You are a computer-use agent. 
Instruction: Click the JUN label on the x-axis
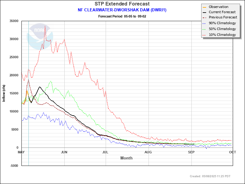coord(64,152)
